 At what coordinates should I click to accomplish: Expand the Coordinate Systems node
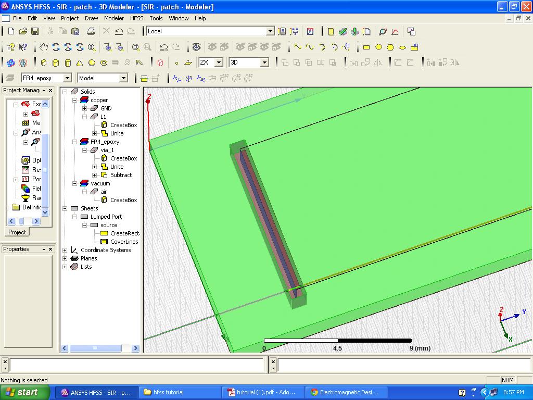coord(65,251)
